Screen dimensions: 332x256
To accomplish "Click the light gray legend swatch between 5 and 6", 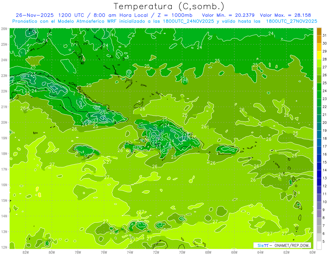I will click(319, 237).
